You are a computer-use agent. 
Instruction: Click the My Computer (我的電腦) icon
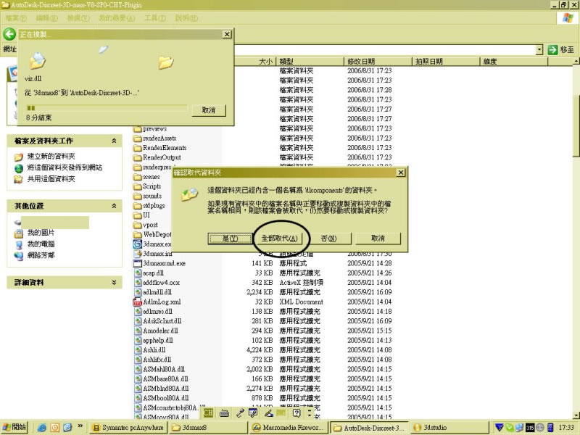click(x=19, y=244)
